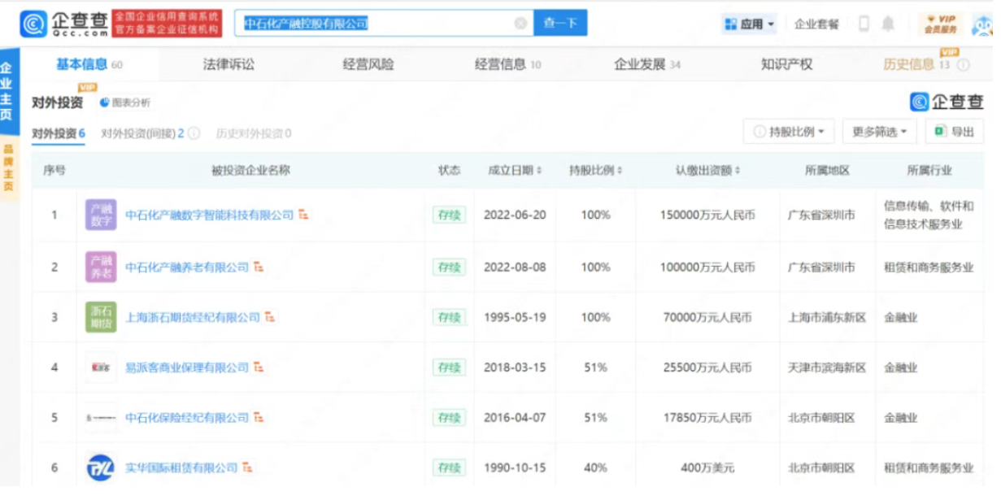Click the 导出 export button

coord(954,132)
